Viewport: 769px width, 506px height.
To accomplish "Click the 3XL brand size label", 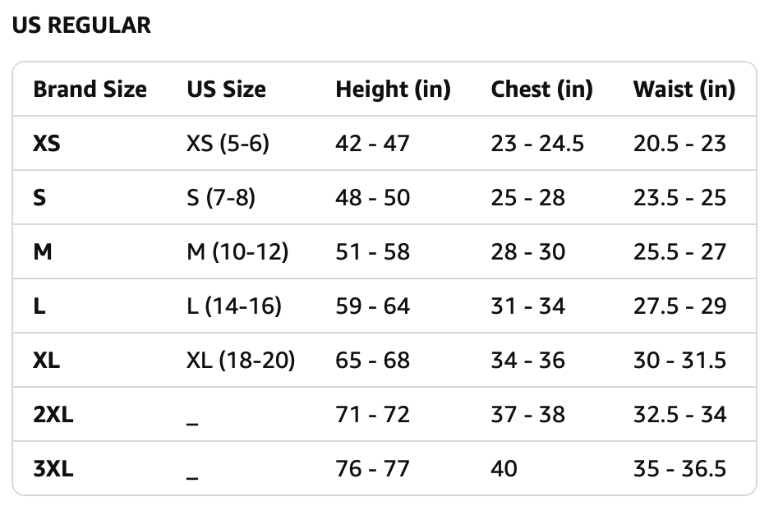I will pos(53,469).
